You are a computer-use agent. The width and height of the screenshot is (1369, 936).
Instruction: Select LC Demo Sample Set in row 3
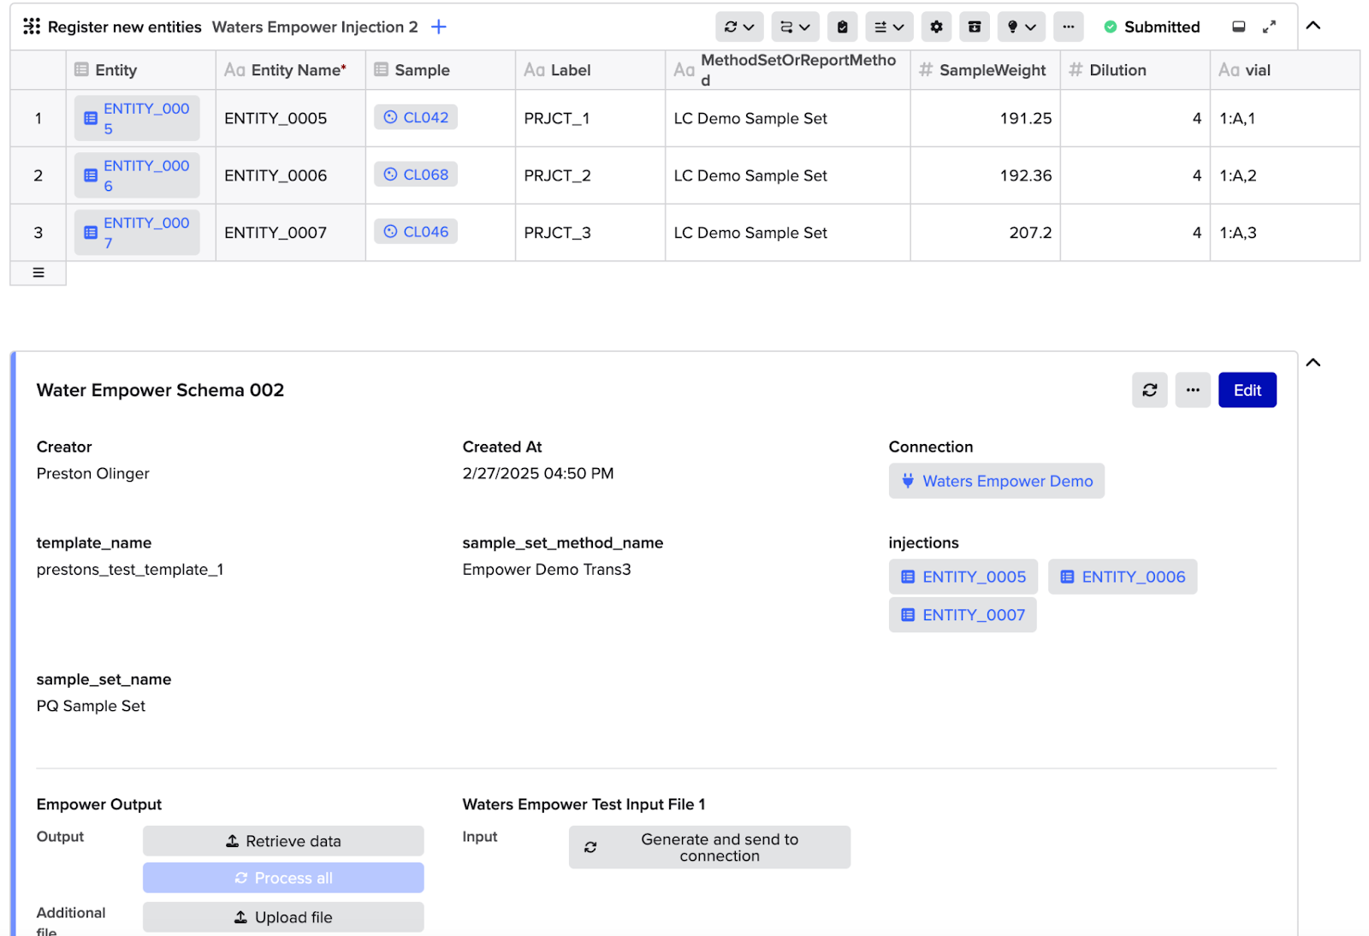788,233
